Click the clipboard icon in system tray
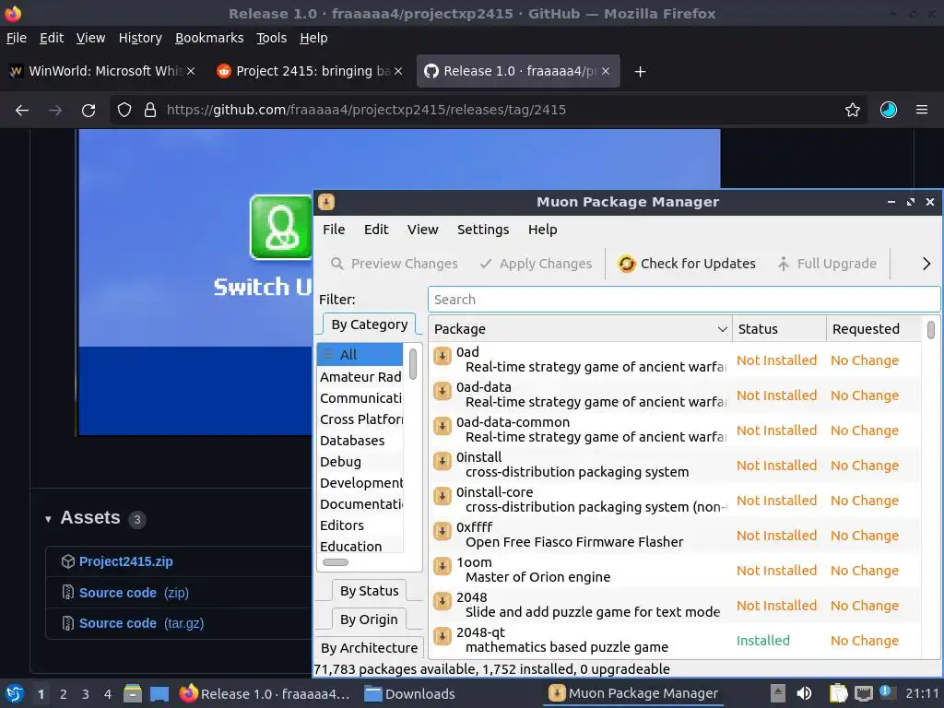Viewport: 944px width, 708px height. pyautogui.click(x=838, y=693)
